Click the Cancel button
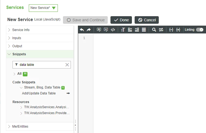This screenshot has width=206, height=133. click(x=147, y=20)
